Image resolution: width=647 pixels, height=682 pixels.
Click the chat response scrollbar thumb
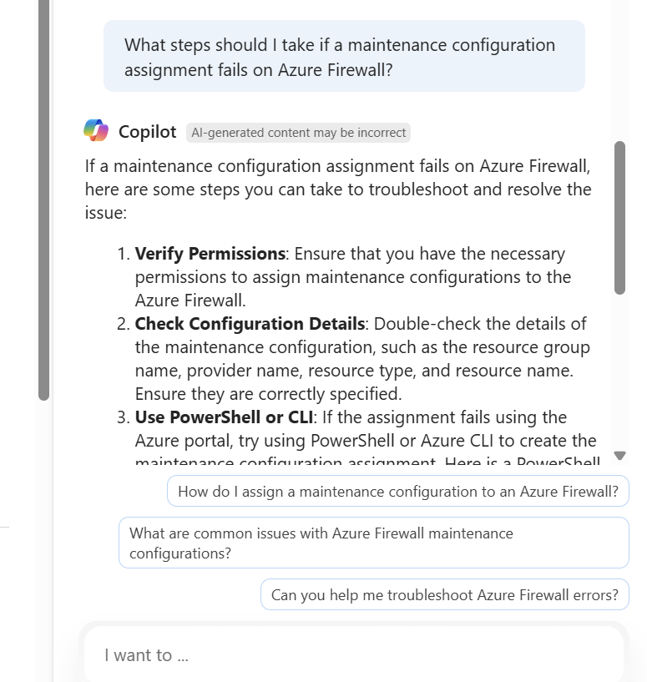click(619, 217)
